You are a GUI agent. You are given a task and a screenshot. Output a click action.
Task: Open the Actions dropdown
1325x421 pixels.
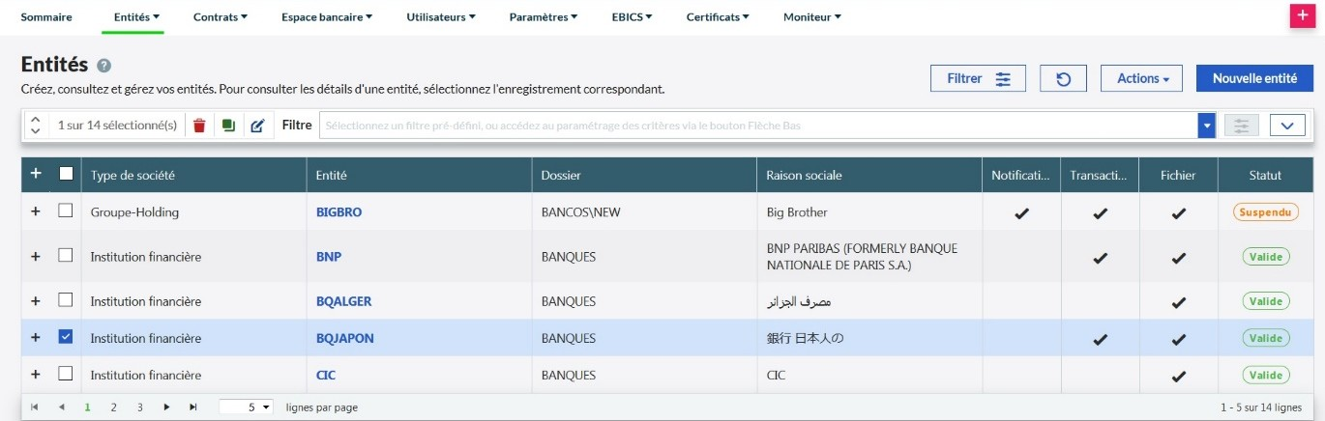1142,79
